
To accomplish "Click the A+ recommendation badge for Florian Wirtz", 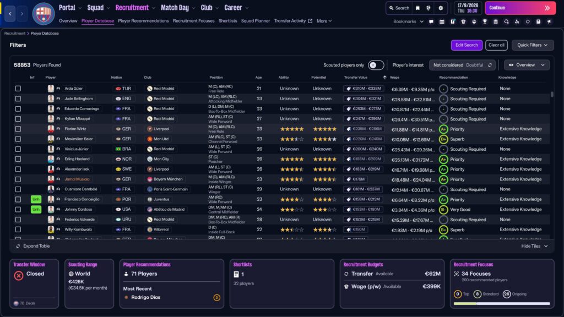I will tap(443, 129).
